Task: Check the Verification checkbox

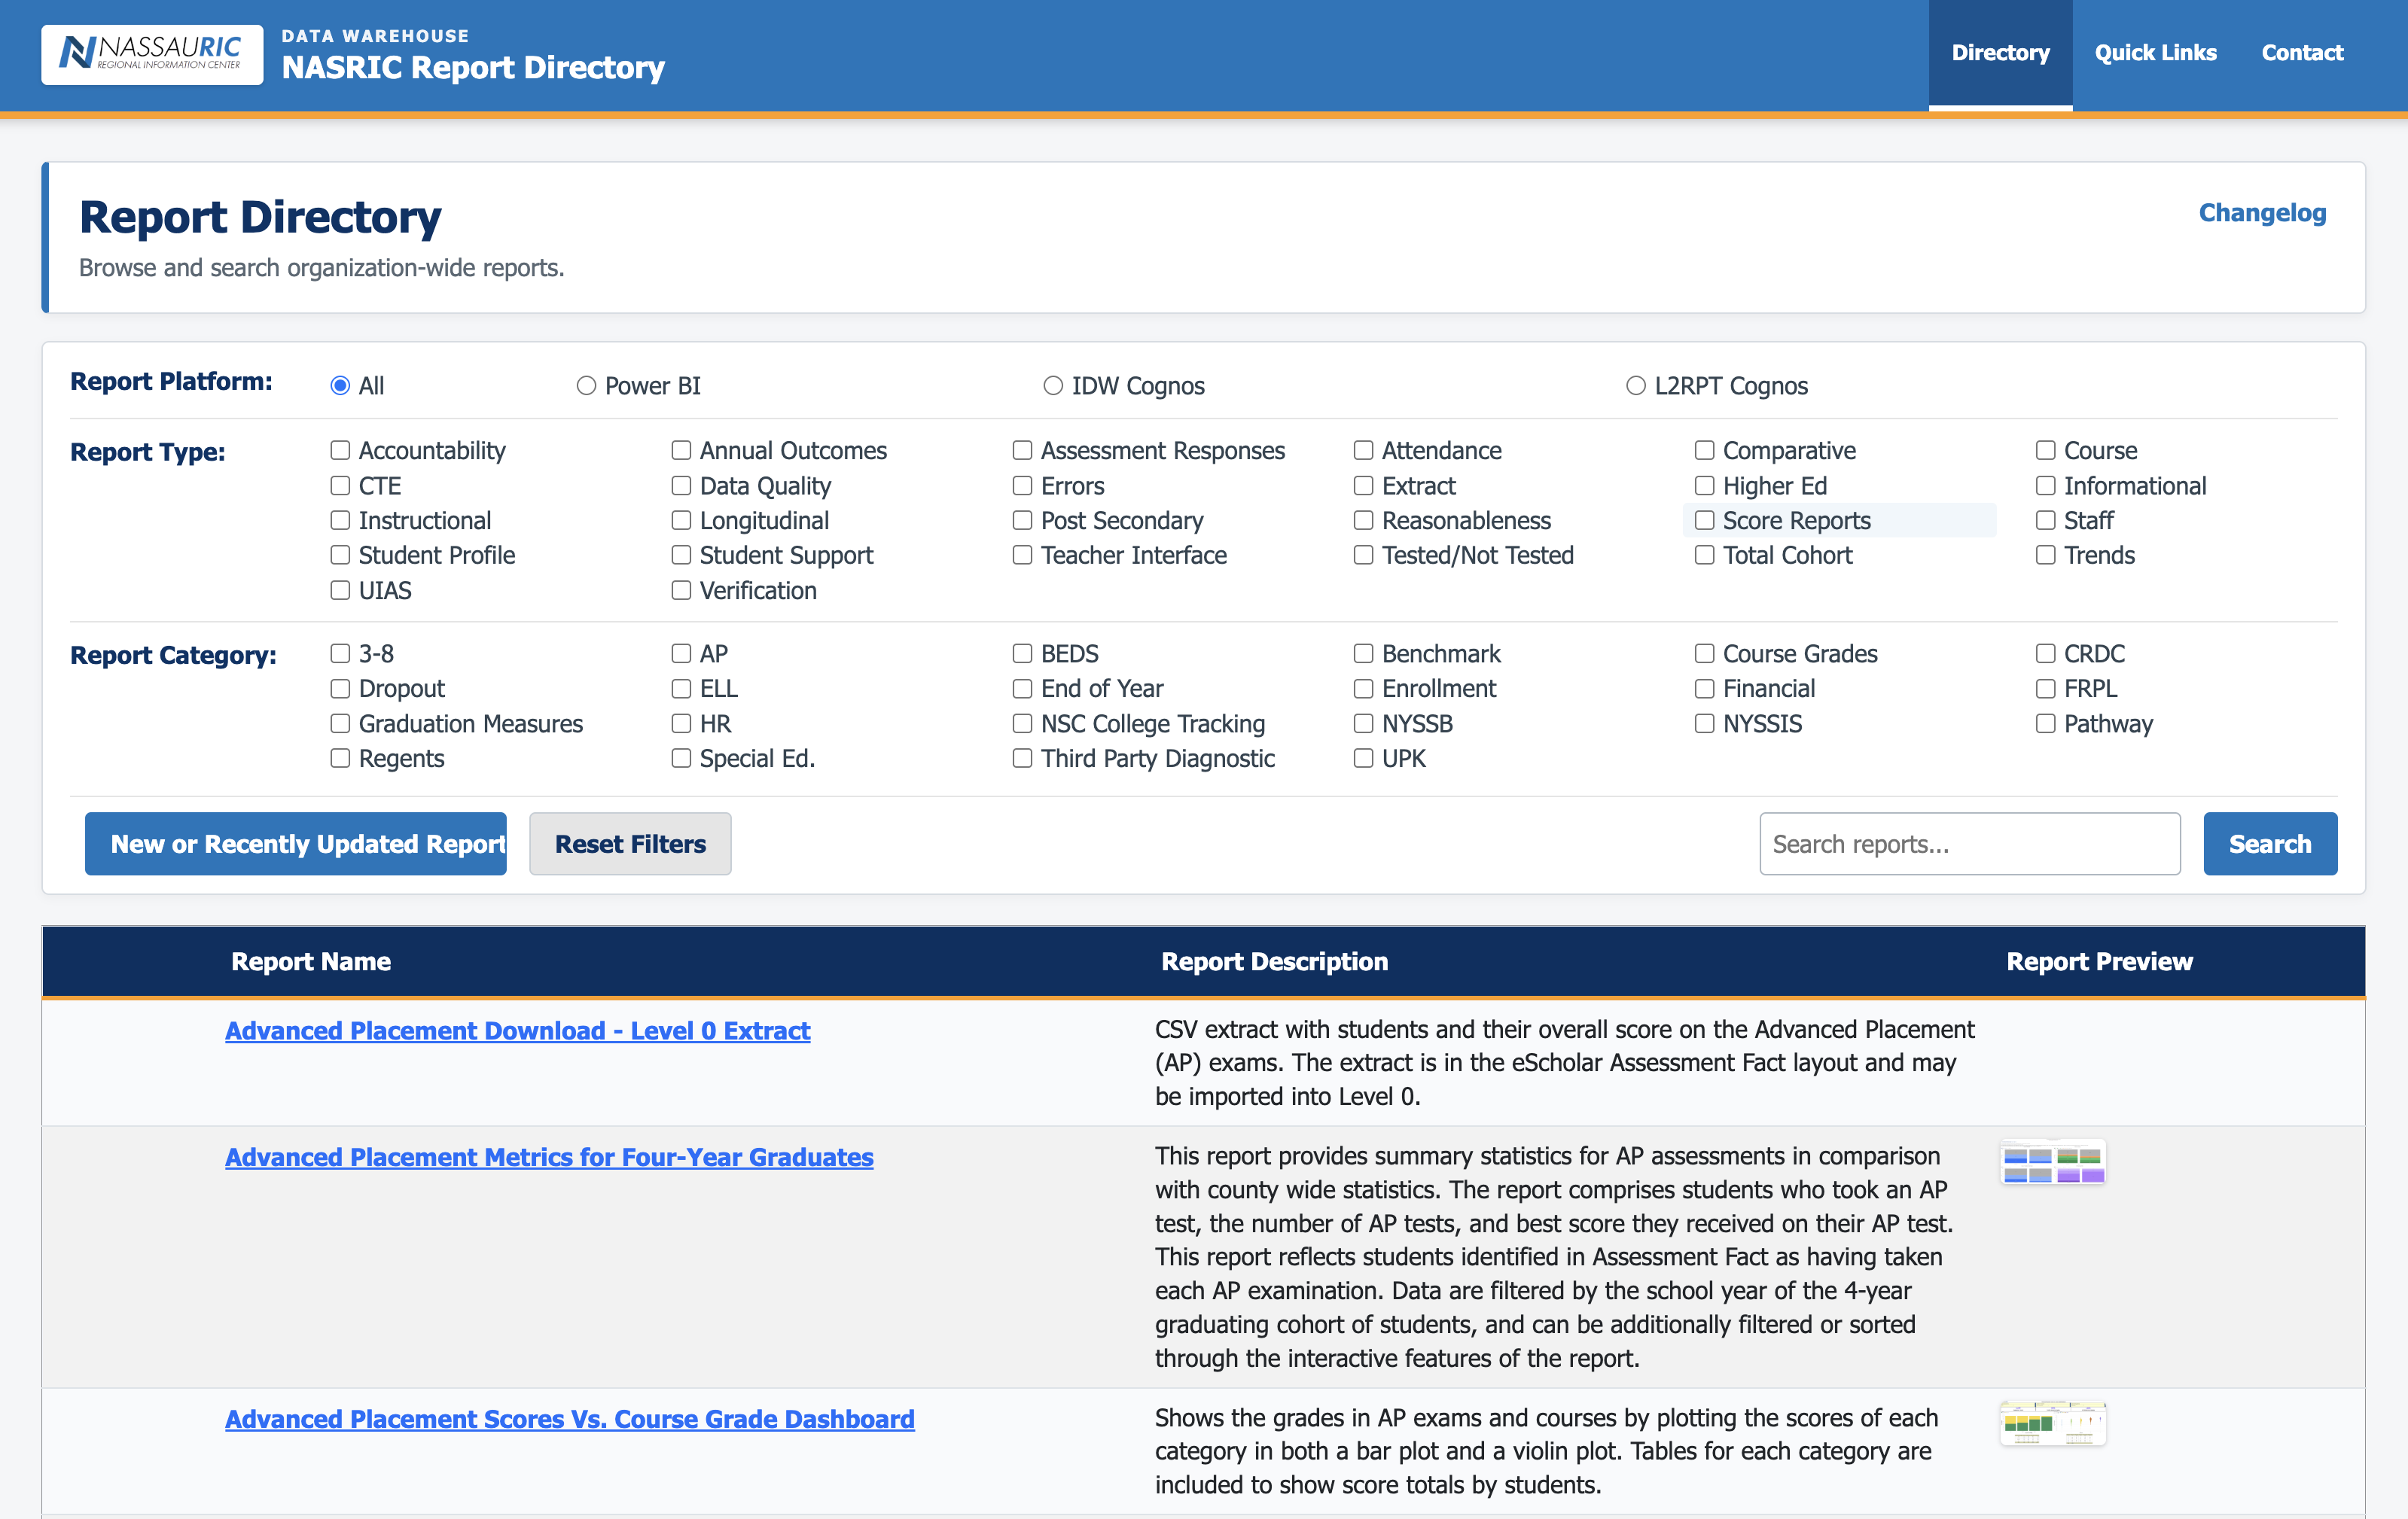Action: tap(681, 591)
